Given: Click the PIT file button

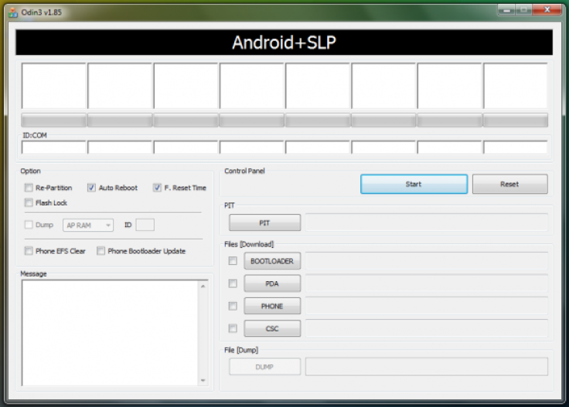Looking at the screenshot, I should (264, 223).
